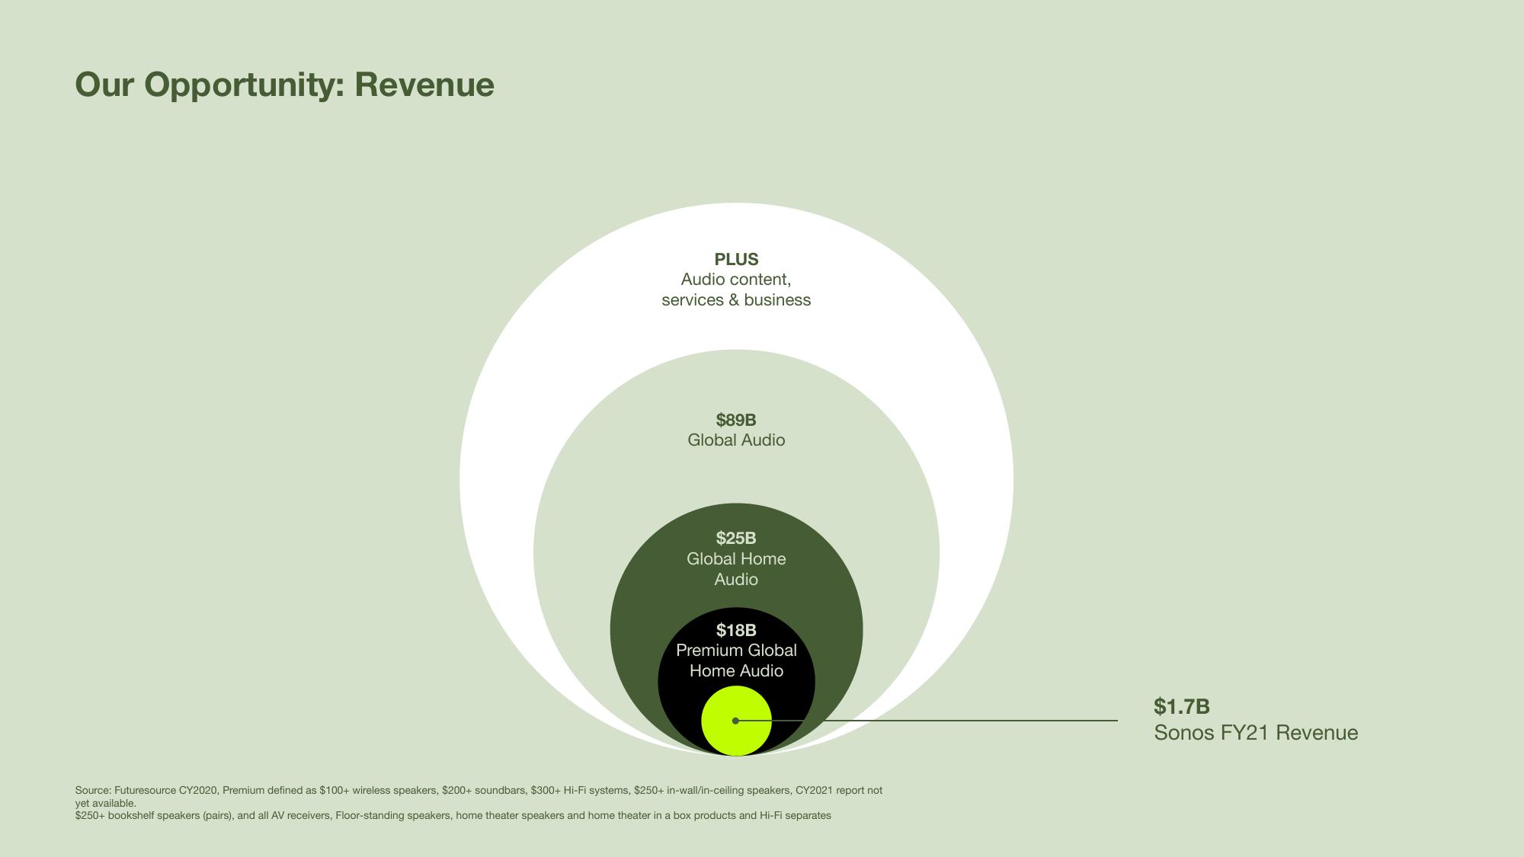Select the '$18B' figure
The image size is (1524, 857).
click(736, 630)
